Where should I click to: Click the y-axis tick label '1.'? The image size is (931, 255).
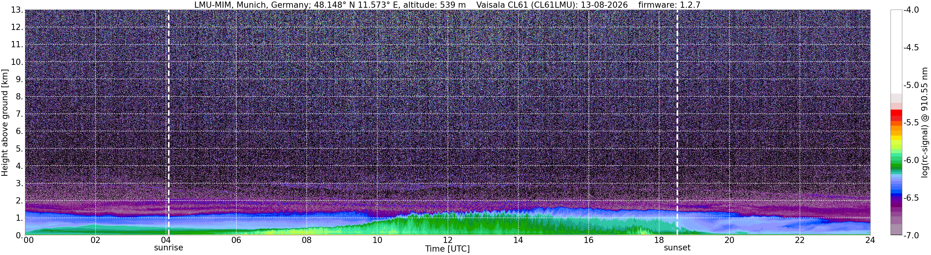pos(20,218)
